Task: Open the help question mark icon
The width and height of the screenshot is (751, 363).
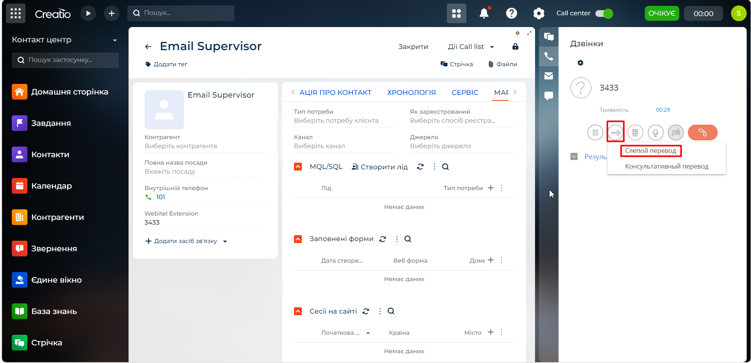Action: (x=512, y=13)
